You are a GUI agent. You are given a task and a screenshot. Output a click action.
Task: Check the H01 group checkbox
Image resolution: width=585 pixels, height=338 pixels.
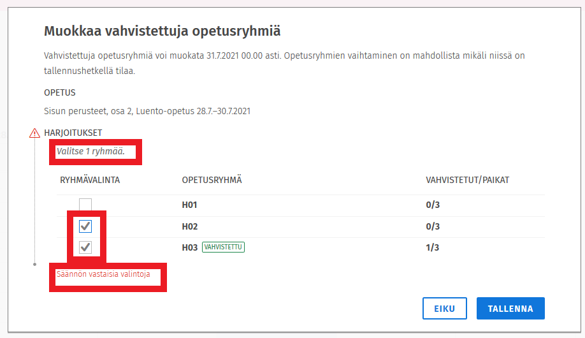85,205
